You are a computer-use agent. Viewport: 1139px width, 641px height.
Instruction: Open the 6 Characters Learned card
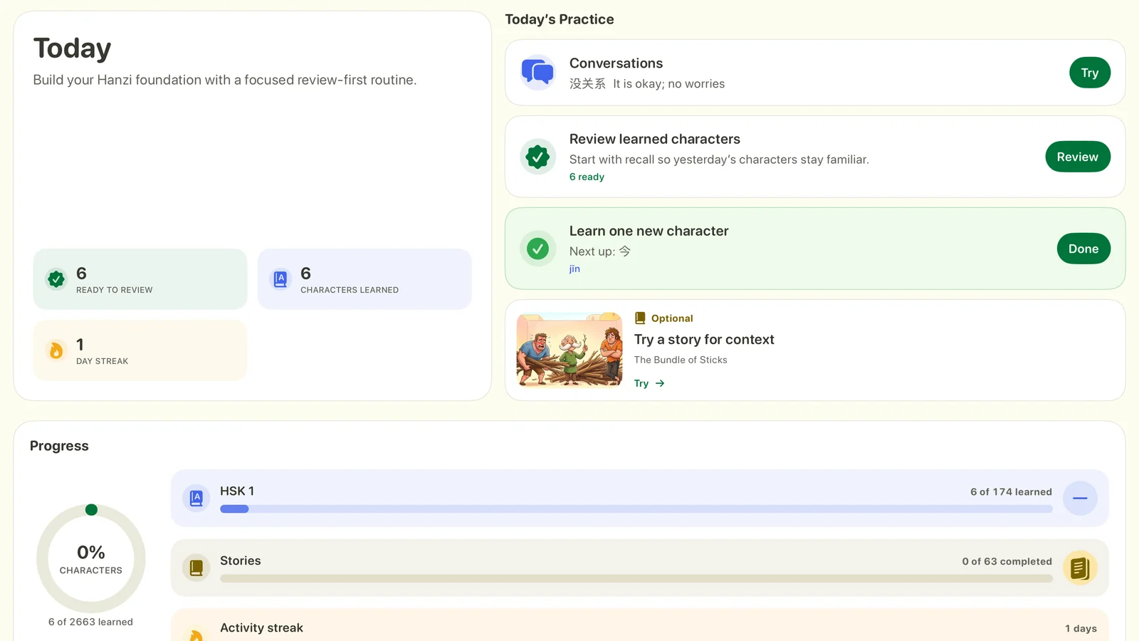(x=364, y=279)
